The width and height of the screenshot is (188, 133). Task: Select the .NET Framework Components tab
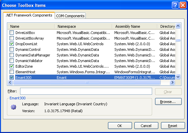(x=29, y=16)
